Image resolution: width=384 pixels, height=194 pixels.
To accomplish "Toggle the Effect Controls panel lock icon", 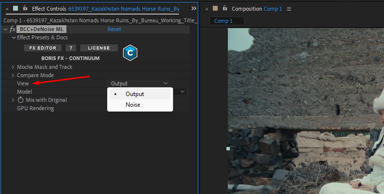I will click(x=25, y=8).
